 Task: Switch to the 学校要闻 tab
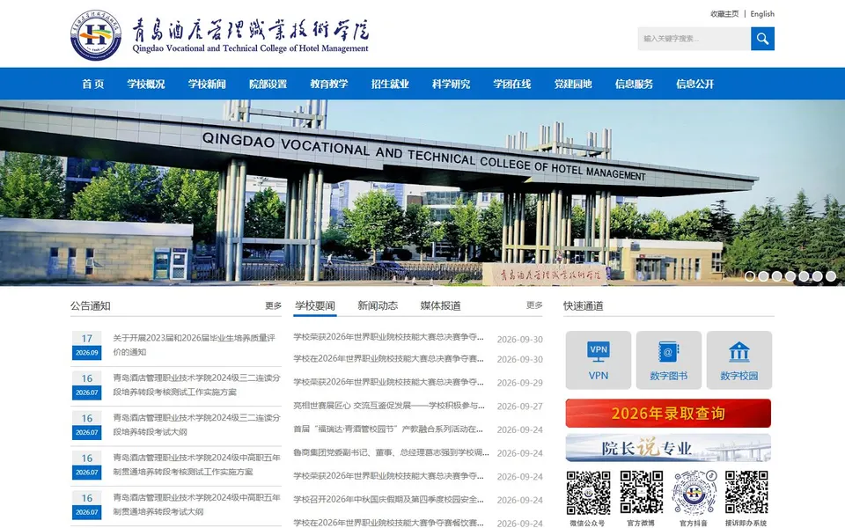(315, 306)
